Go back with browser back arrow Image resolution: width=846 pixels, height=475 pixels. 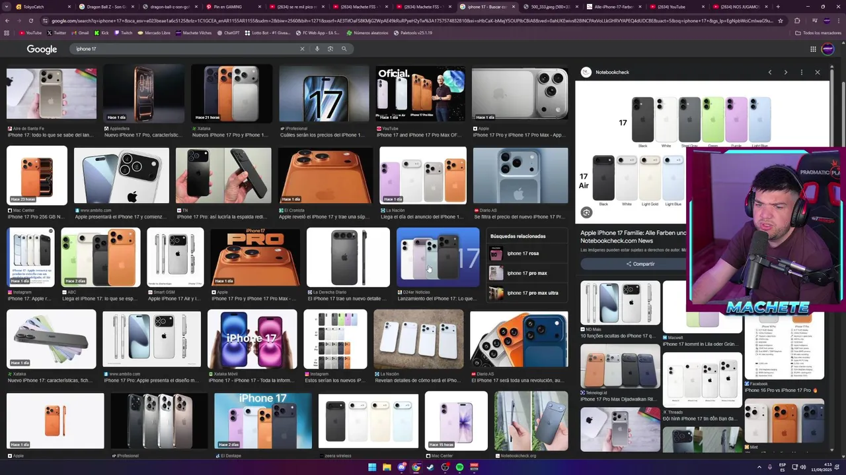point(7,20)
